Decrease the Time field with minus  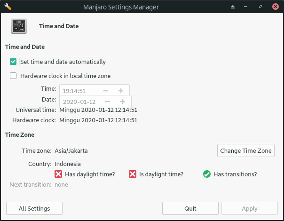tap(106, 91)
